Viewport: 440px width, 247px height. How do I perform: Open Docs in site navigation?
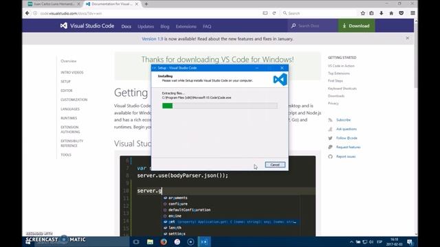pyautogui.click(x=126, y=26)
